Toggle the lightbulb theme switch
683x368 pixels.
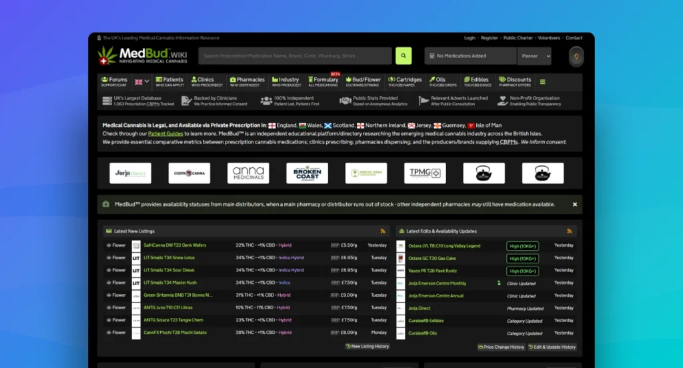[x=576, y=57]
